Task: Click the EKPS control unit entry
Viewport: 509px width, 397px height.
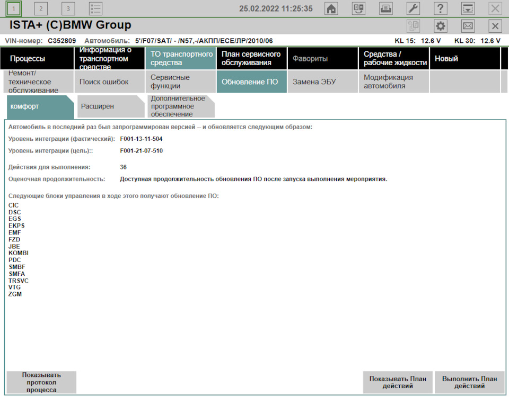Action: [16, 225]
